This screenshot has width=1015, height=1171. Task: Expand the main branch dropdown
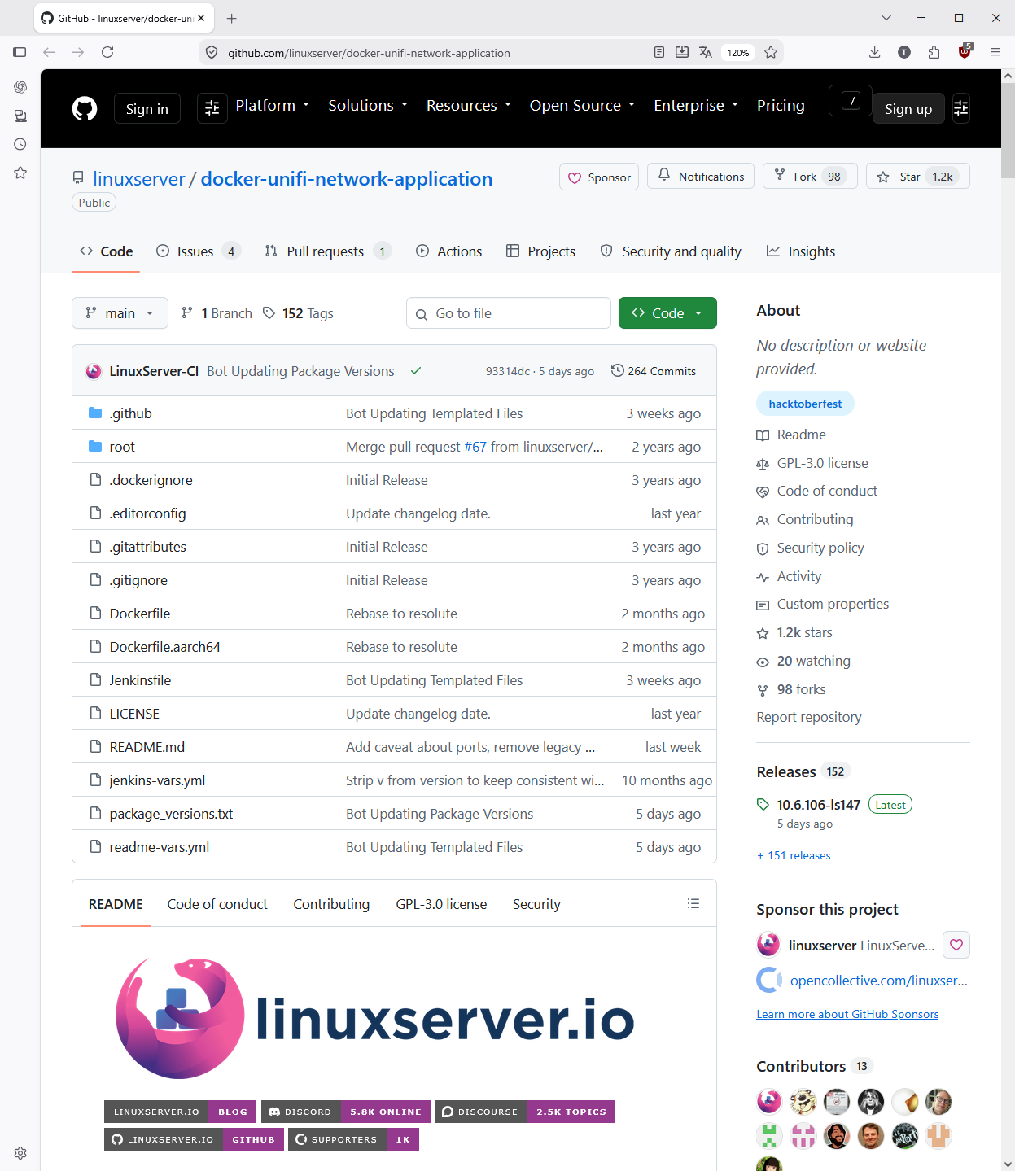pos(120,313)
